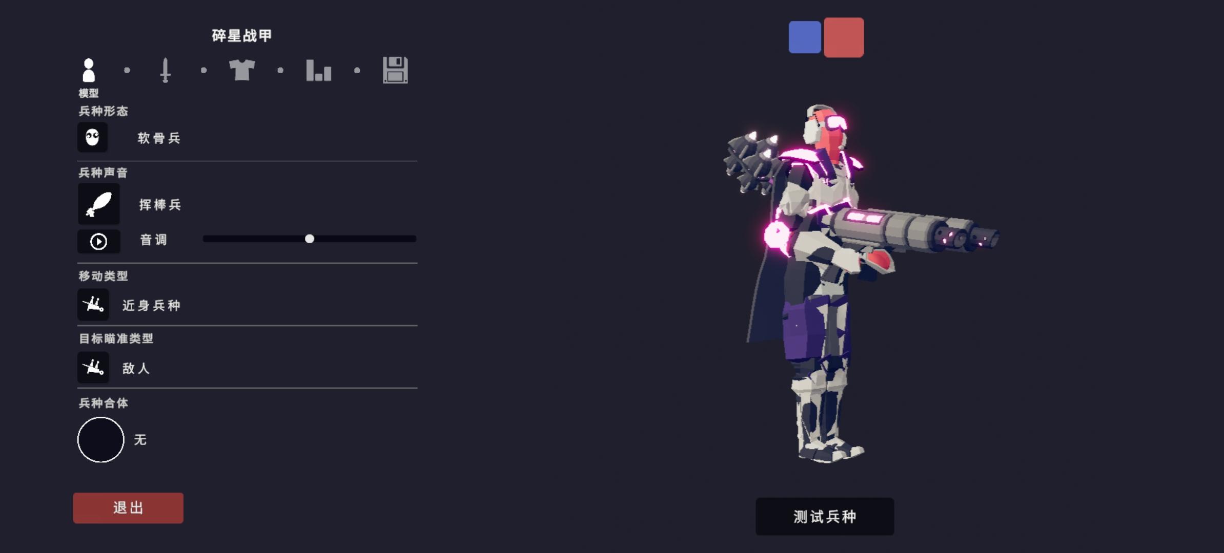
Task: Edit the unit name 碎星战甲
Action: coord(242,35)
